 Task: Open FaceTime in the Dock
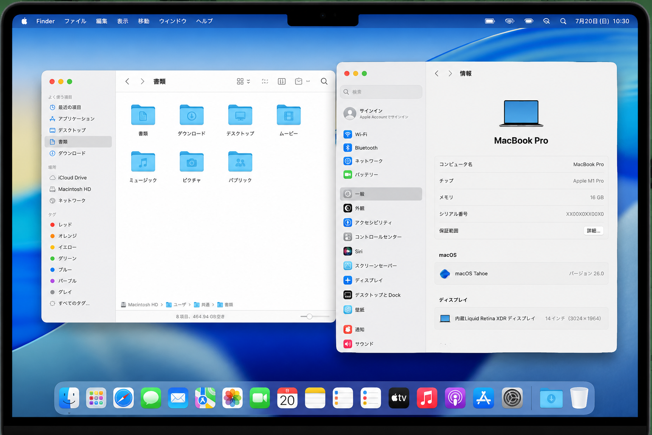click(260, 398)
